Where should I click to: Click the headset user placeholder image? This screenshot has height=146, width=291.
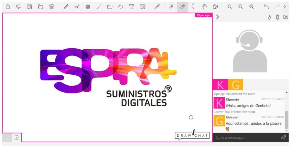[x=250, y=51]
